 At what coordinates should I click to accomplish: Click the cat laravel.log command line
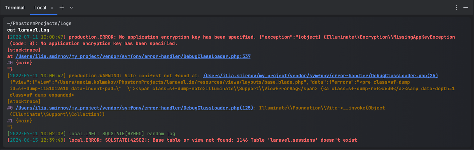point(28,30)
